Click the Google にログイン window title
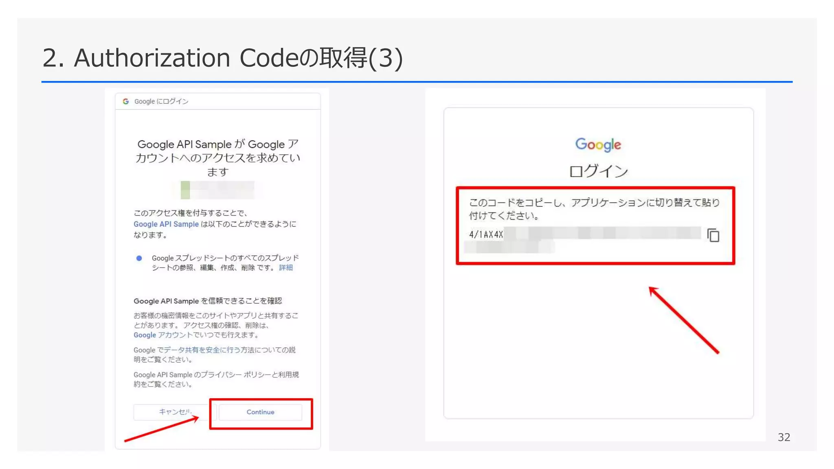834x469 pixels. pos(161,101)
